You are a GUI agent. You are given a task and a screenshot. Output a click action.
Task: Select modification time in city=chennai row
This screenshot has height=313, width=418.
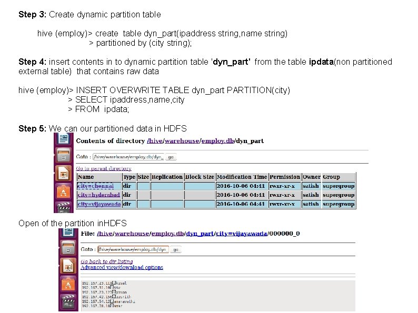241,186
